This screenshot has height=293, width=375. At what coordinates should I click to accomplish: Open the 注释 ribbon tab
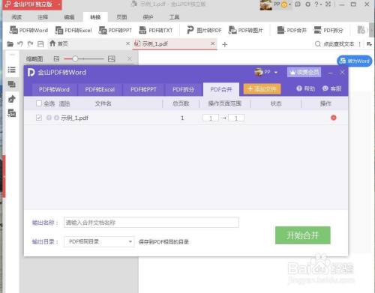click(x=43, y=17)
